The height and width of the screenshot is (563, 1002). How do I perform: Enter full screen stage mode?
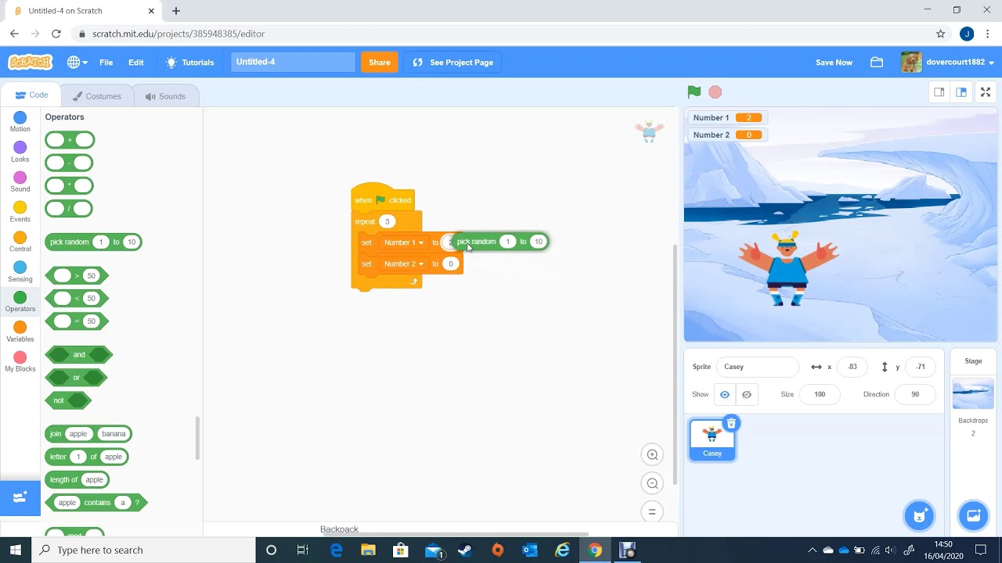click(986, 92)
